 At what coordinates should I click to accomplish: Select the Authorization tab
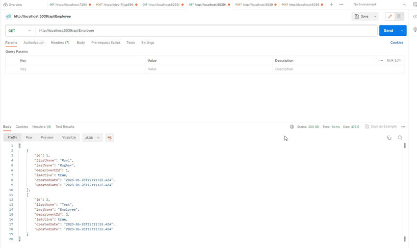pyautogui.click(x=34, y=43)
